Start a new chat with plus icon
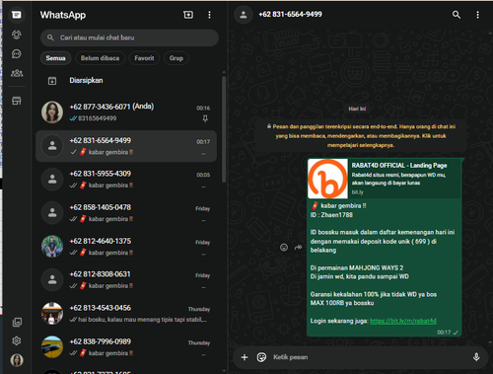This screenshot has width=493, height=374. 188,15
